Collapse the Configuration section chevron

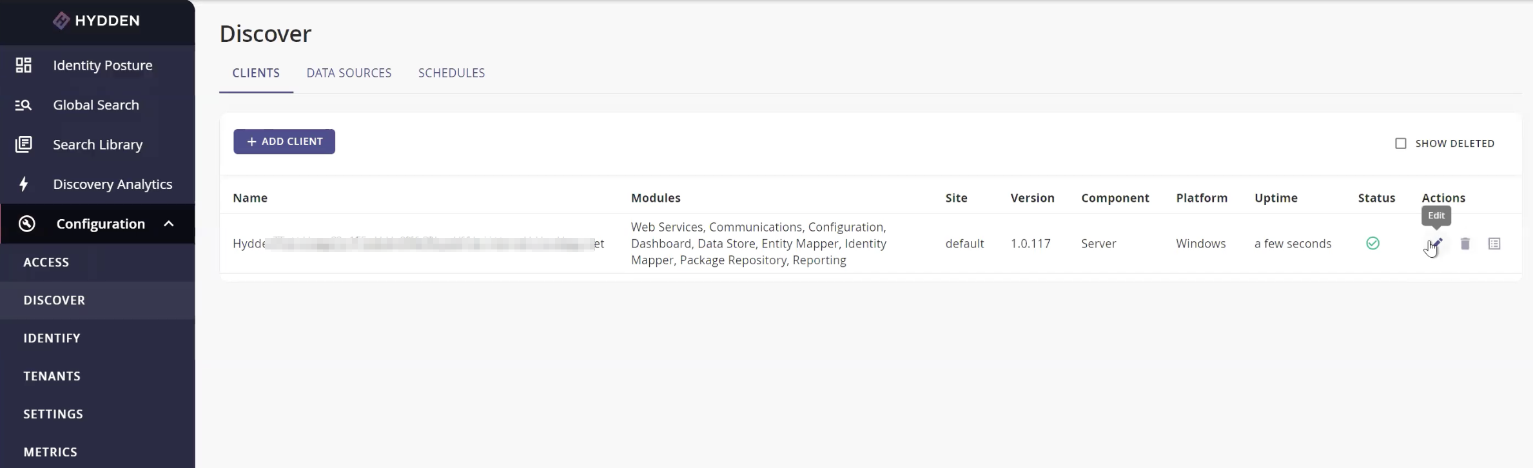coord(168,224)
